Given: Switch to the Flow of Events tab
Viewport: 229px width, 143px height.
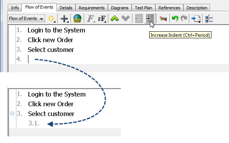Looking at the screenshot, I should click(x=39, y=7).
